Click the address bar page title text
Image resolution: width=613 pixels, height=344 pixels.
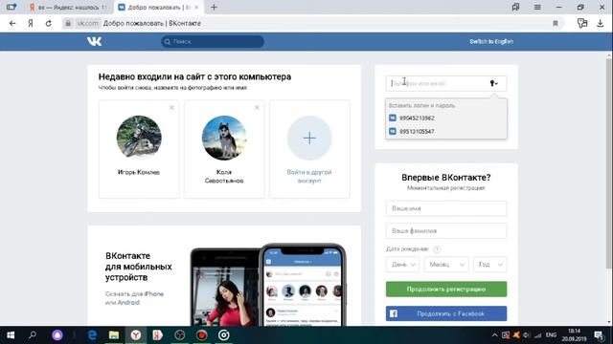coord(152,23)
